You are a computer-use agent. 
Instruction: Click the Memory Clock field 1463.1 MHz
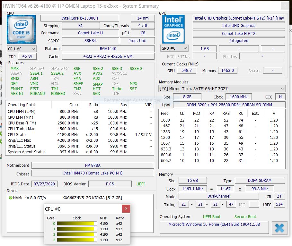pyautogui.click(x=192, y=189)
